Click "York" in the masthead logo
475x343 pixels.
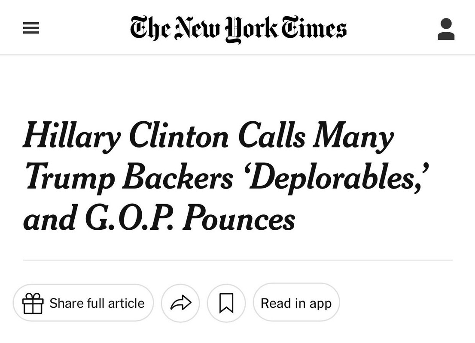pos(251,29)
